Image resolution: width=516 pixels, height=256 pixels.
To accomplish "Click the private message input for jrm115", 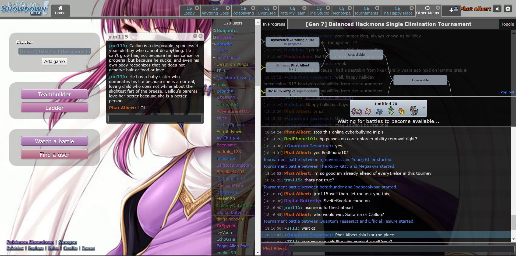I will [155, 118].
